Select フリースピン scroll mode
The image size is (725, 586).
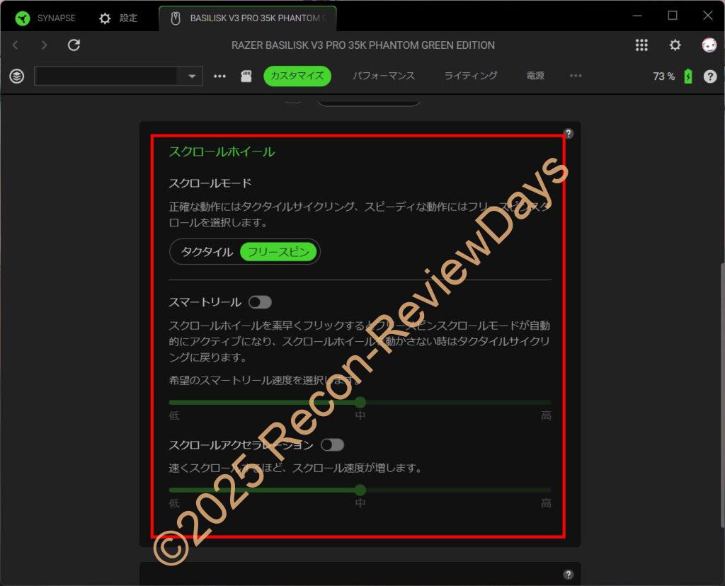[278, 252]
